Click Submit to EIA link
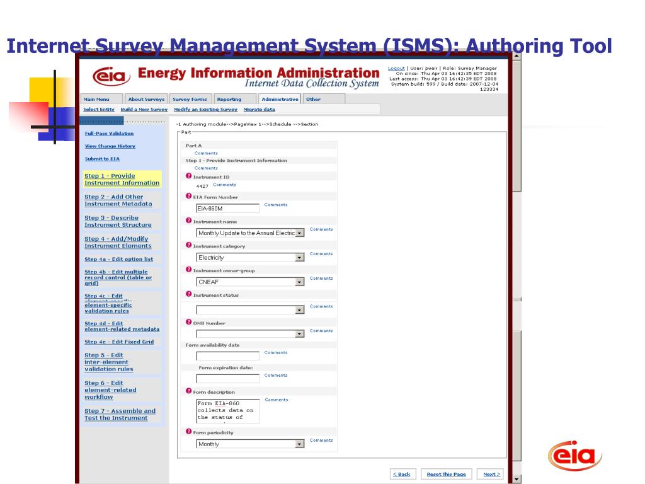This screenshot has height=484, width=645. (x=102, y=159)
